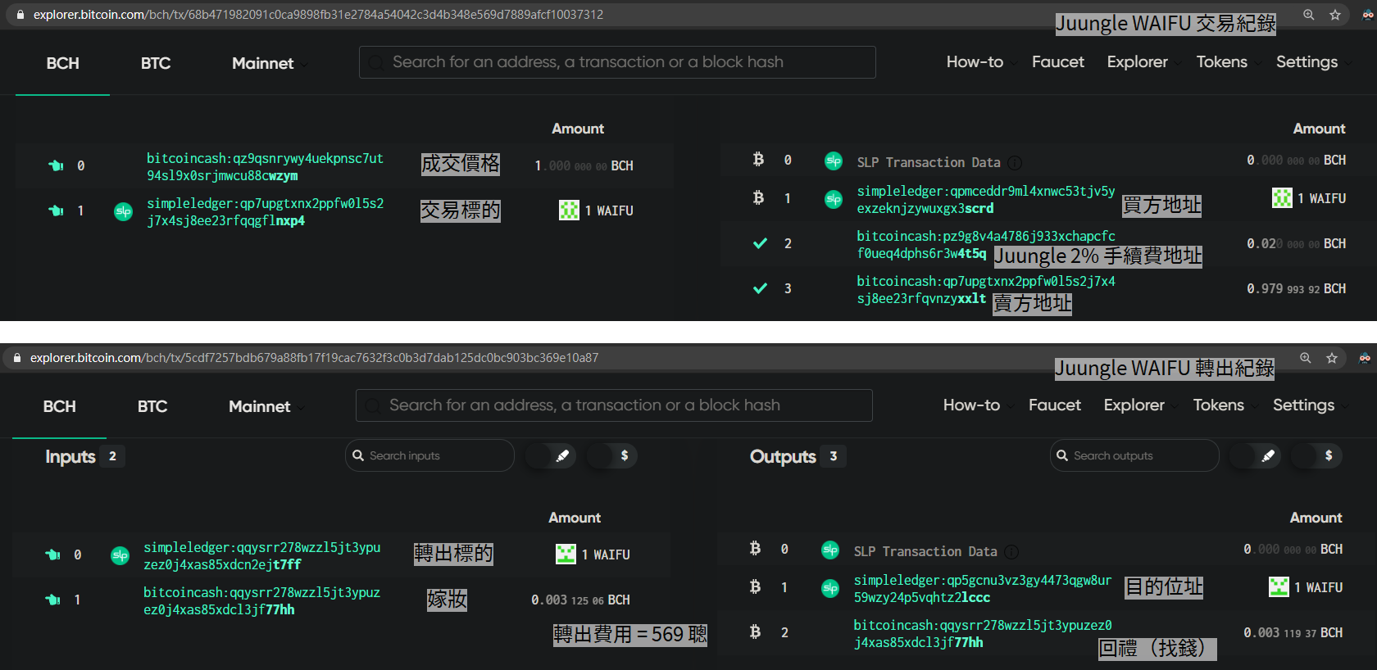Expand Tokens menu in tx 5cdf7 window
The image size is (1377, 670).
(1225, 405)
